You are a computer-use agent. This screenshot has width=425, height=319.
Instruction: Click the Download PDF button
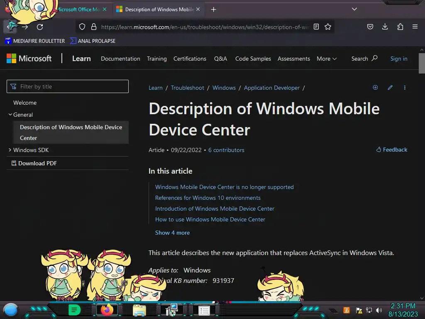click(x=34, y=163)
